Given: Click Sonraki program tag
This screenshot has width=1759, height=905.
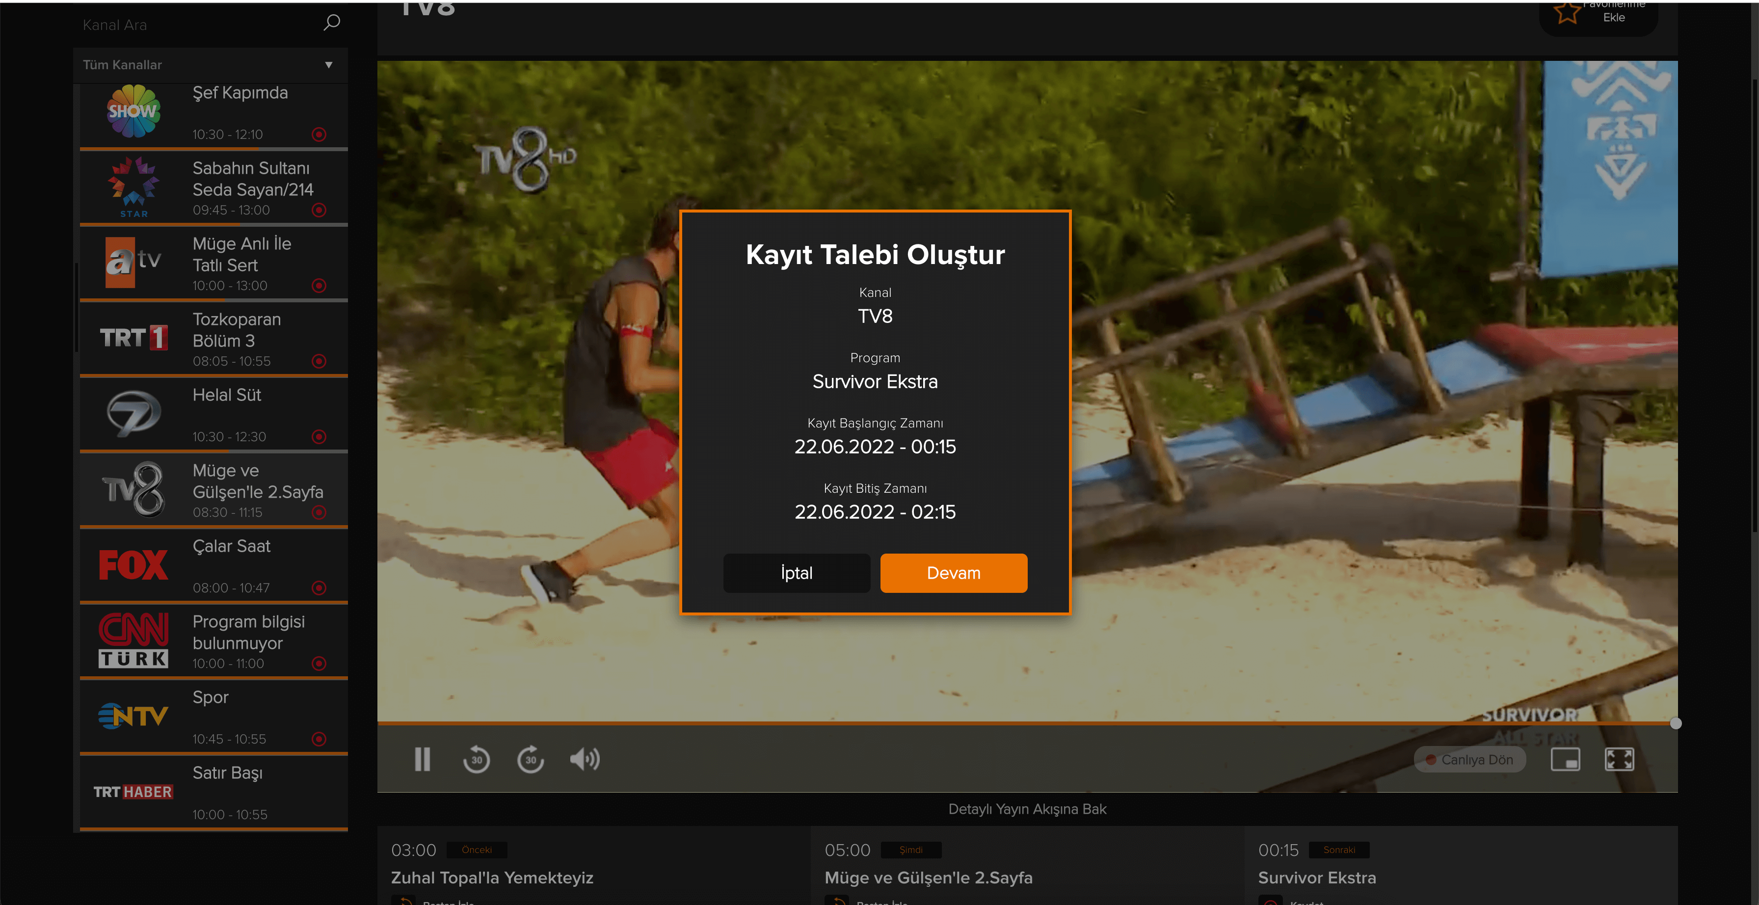Looking at the screenshot, I should click(1339, 850).
